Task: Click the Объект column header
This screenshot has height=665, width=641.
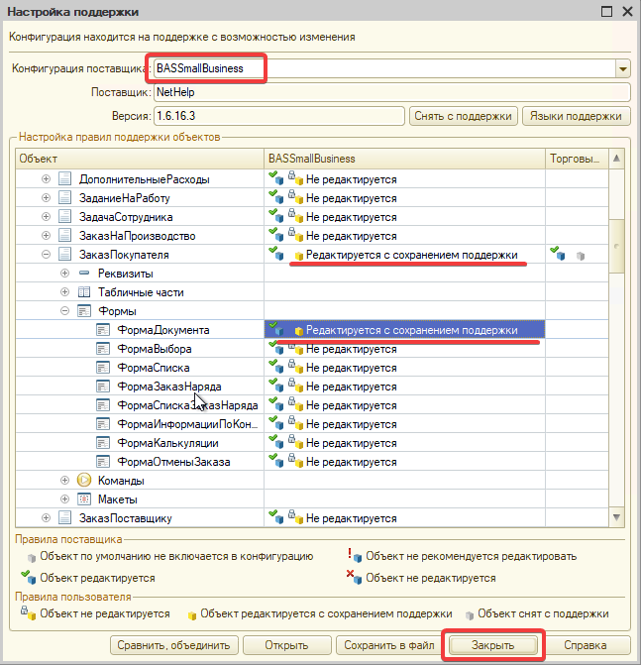Action: 139,159
